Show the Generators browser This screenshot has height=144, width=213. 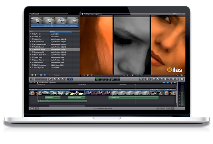[x=173, y=79]
